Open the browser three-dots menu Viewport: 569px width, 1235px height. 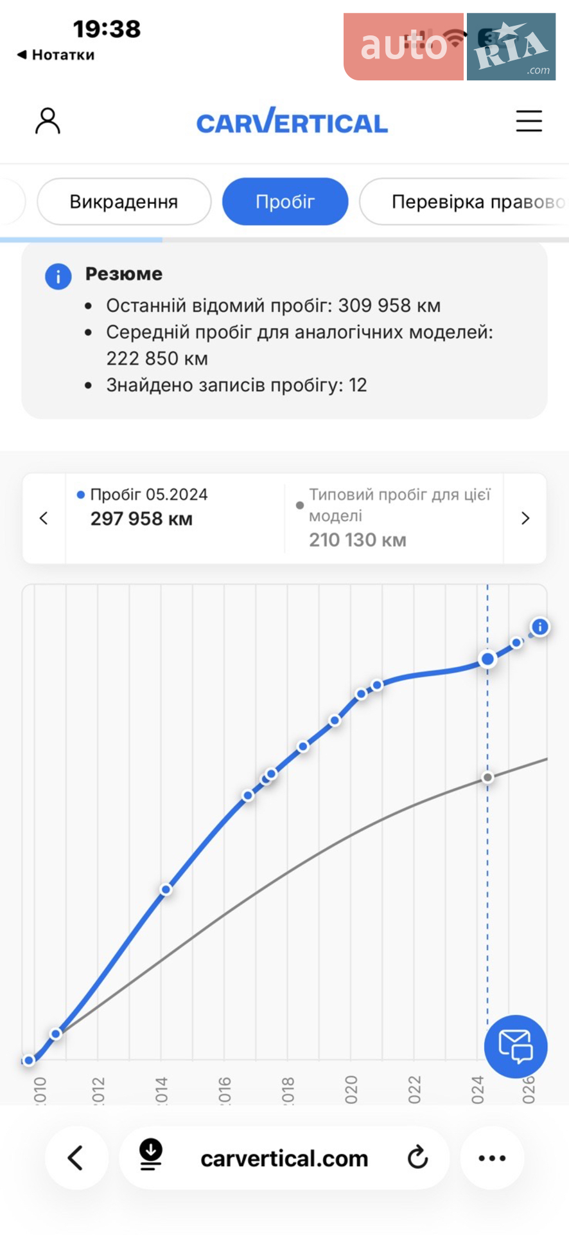[x=492, y=1158]
